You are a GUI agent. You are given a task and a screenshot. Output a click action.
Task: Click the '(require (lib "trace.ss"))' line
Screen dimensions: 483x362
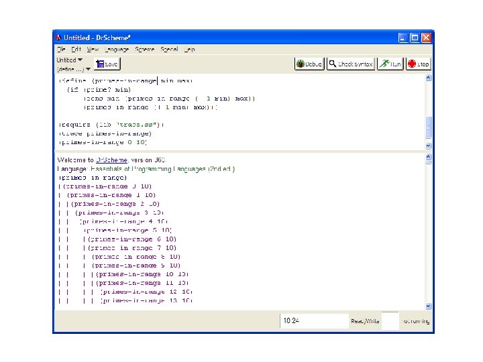pos(111,125)
